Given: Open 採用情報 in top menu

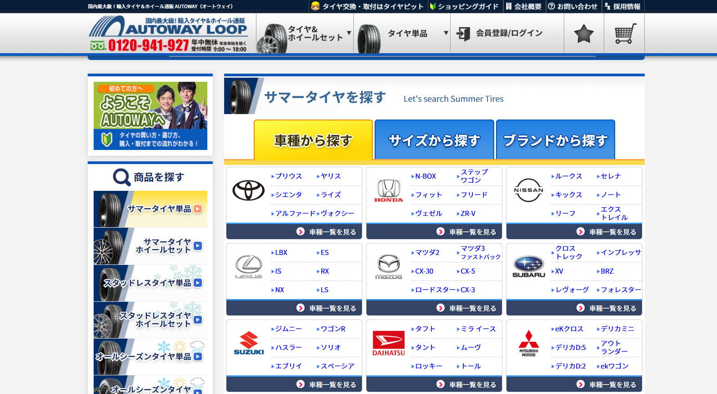Looking at the screenshot, I should 623,6.
